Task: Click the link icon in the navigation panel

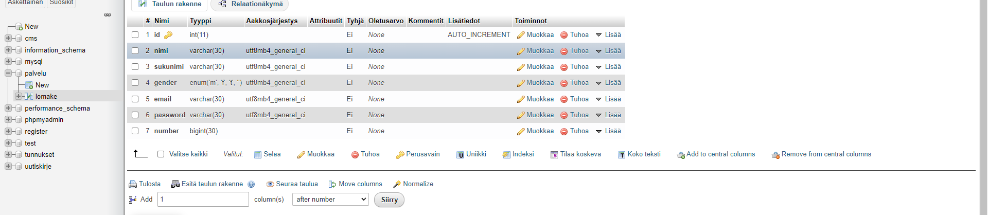Action: coord(108,14)
